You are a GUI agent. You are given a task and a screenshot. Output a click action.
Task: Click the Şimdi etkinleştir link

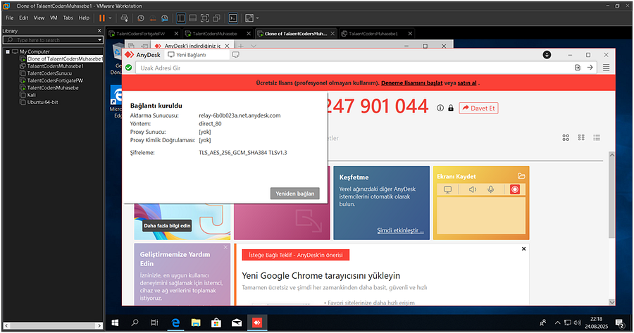click(x=400, y=230)
